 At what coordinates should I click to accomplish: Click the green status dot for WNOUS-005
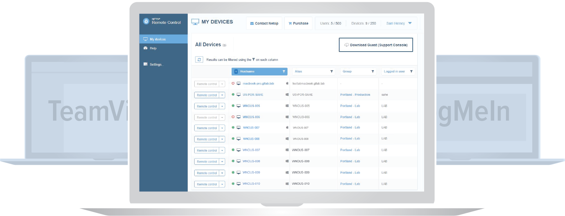point(233,106)
